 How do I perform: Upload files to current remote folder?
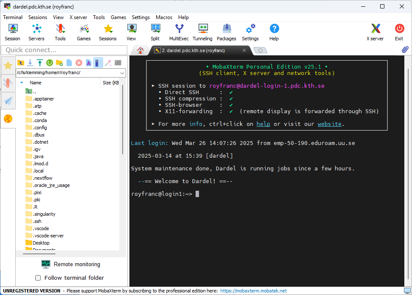[40, 63]
